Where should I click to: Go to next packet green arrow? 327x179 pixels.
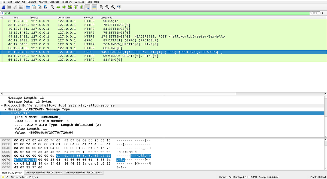click(64, 7)
